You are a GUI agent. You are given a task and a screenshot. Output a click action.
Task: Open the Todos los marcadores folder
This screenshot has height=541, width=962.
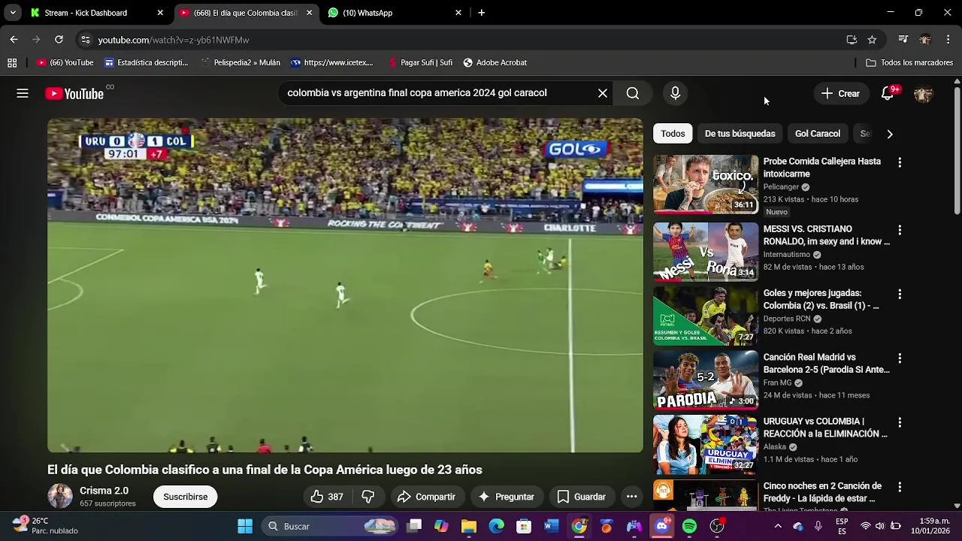coord(909,62)
